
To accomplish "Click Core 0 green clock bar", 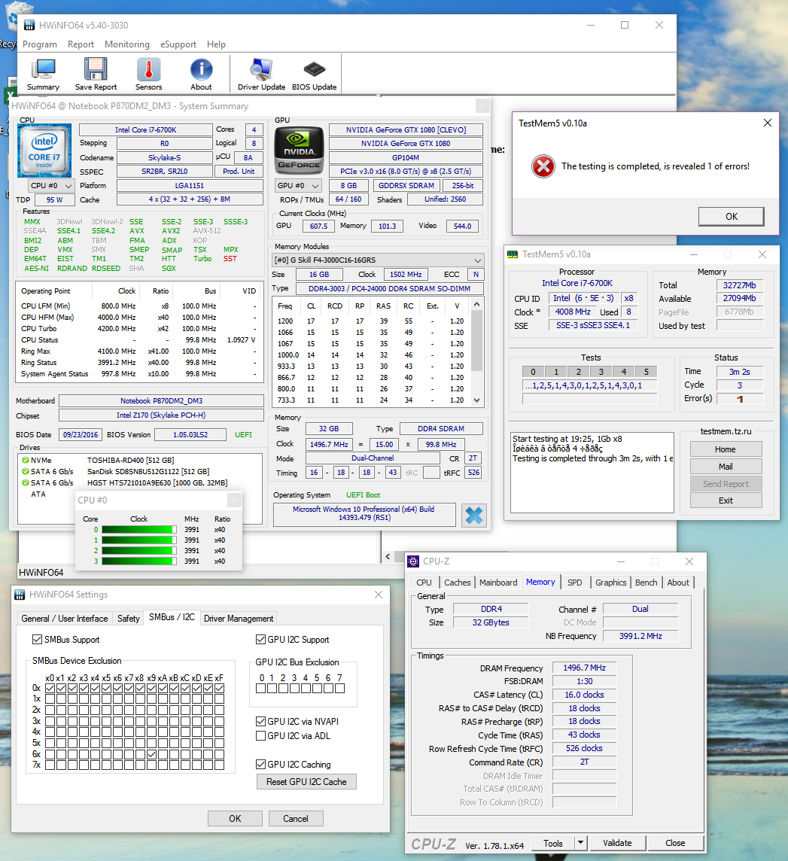I will coord(139,529).
